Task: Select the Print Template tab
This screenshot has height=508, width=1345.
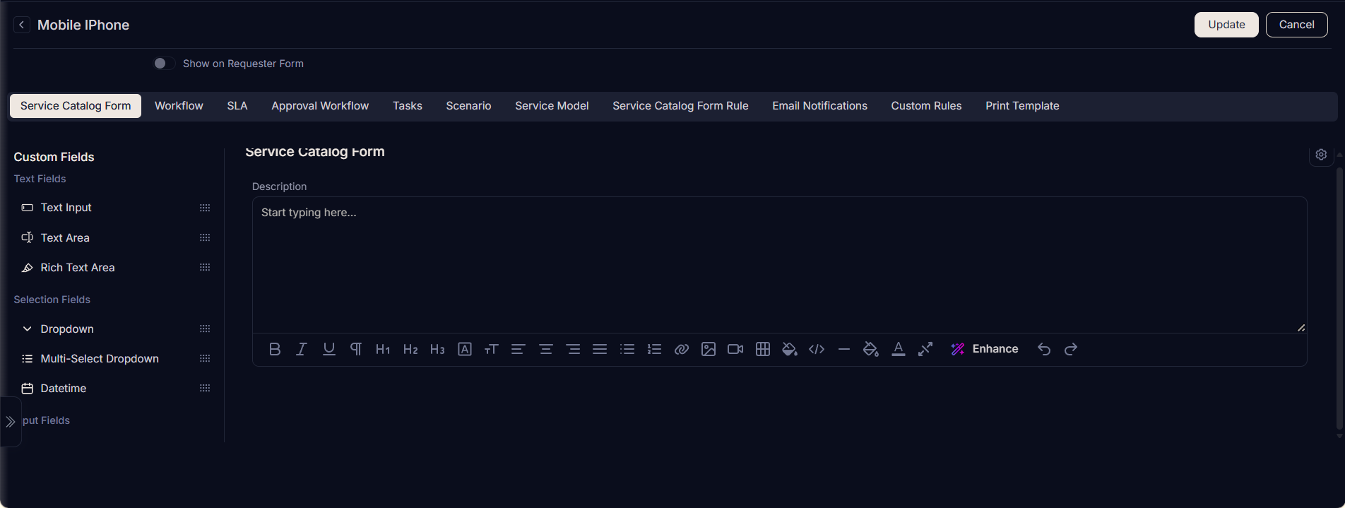Action: click(1022, 106)
